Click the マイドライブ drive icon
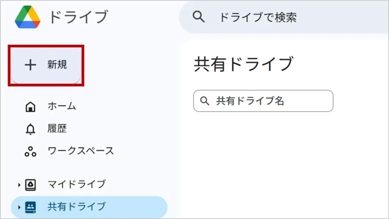 30,185
